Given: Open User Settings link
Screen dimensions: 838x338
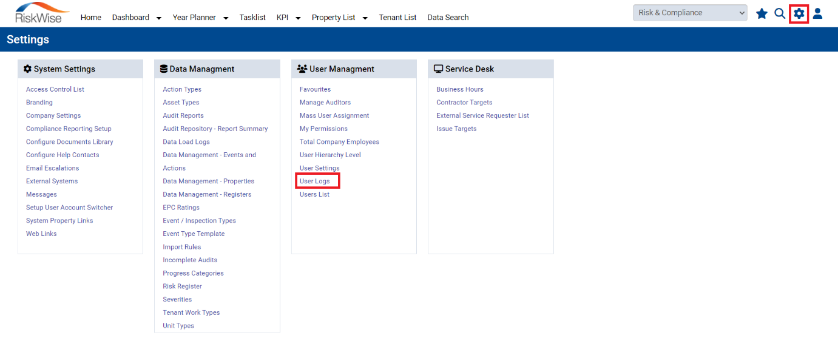Looking at the screenshot, I should click(320, 168).
